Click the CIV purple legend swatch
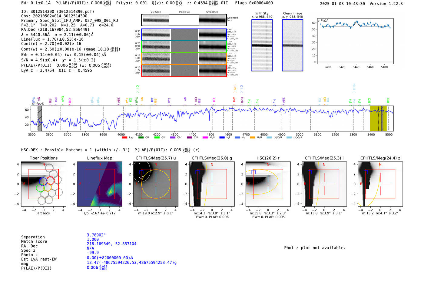 pos(173,138)
